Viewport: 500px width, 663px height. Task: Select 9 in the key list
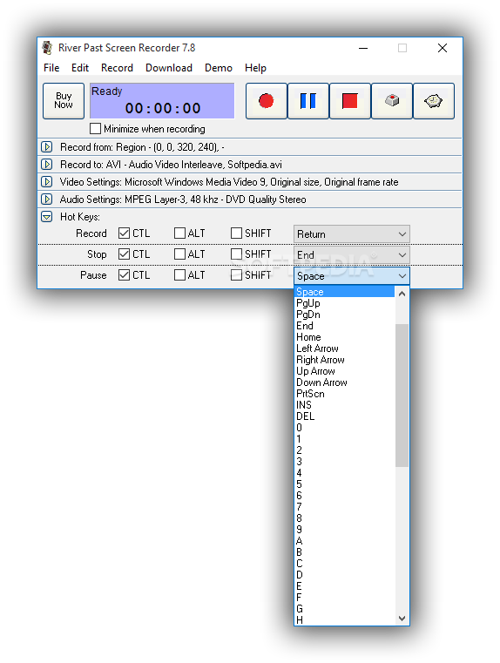click(x=344, y=530)
